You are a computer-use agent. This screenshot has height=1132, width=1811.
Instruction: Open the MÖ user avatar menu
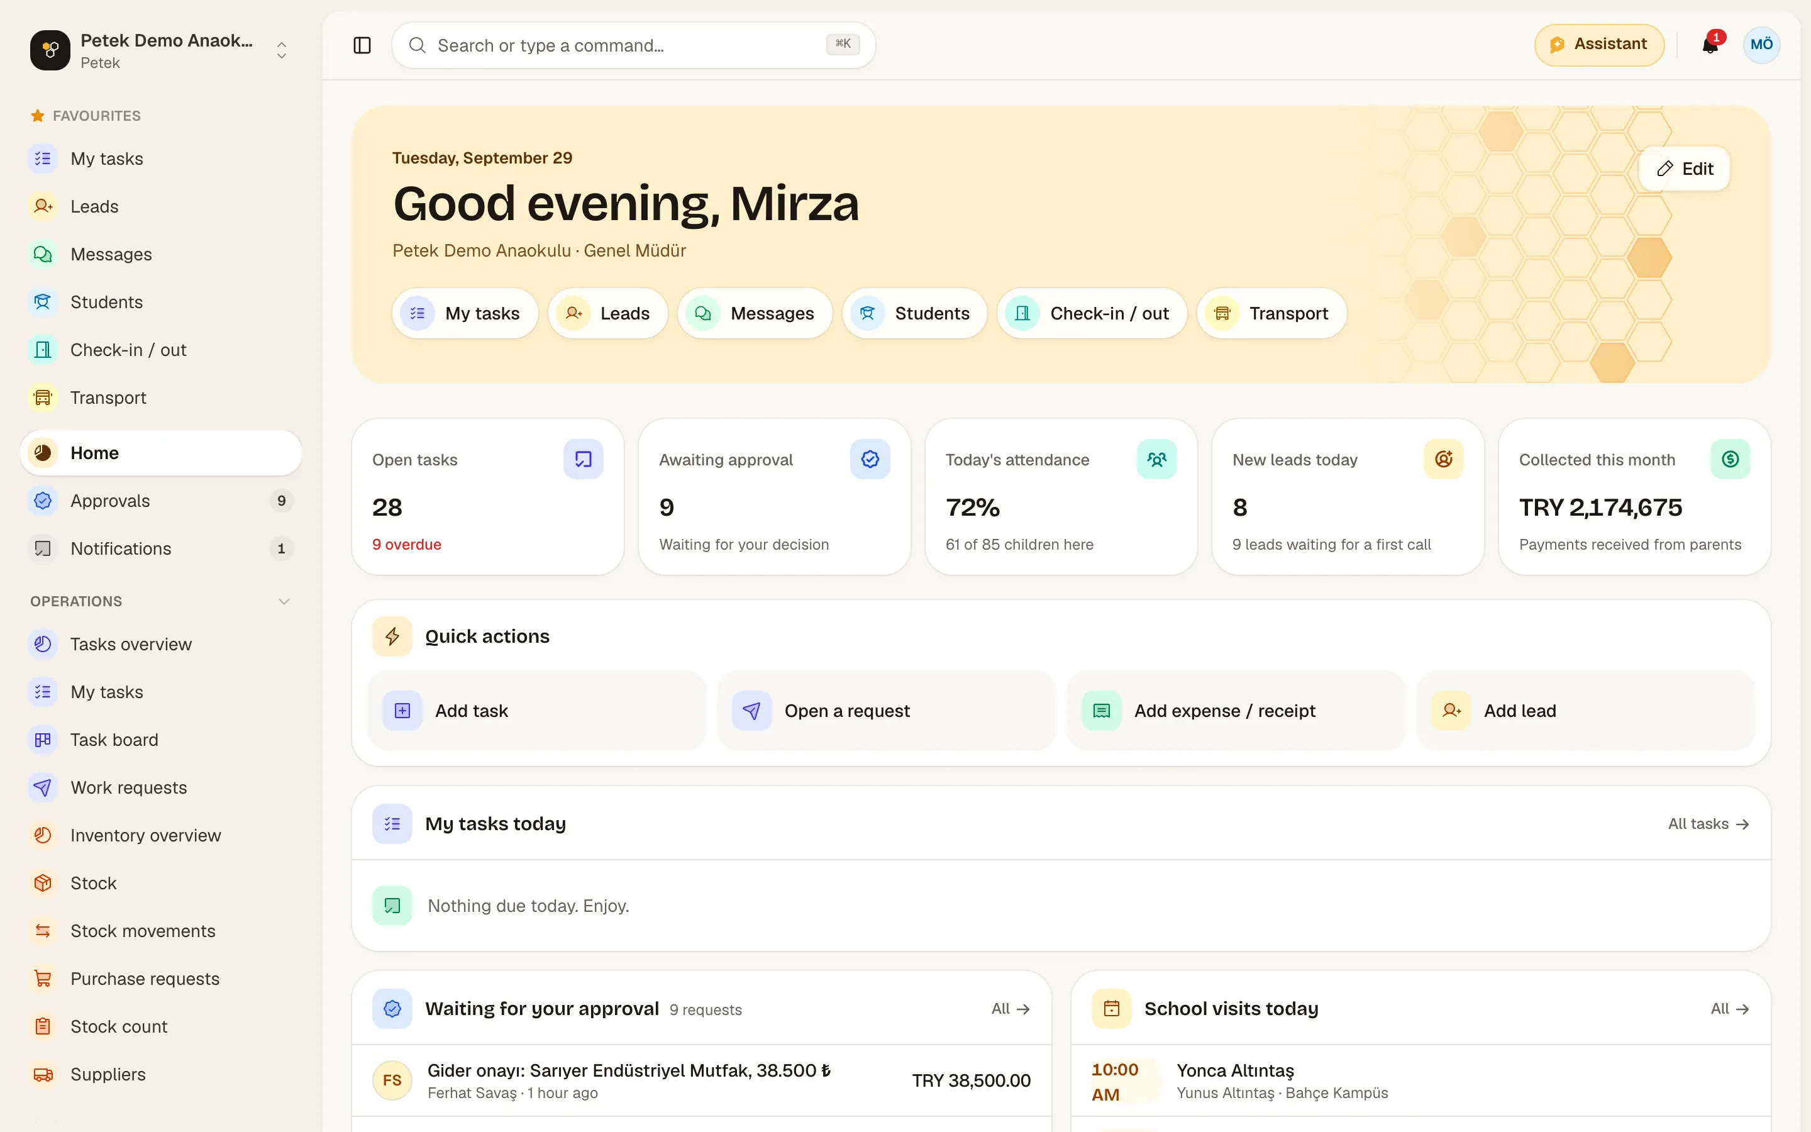click(1761, 45)
